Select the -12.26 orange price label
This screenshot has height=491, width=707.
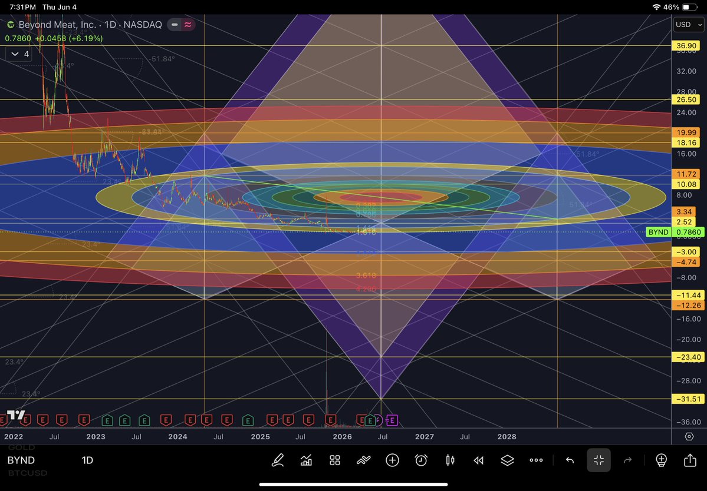pyautogui.click(x=687, y=305)
